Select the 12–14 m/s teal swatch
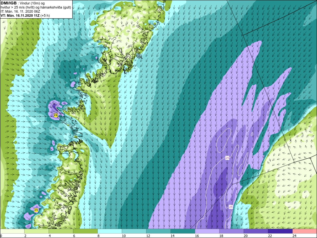This screenshot has height=238, width=317. [x=158, y=231]
